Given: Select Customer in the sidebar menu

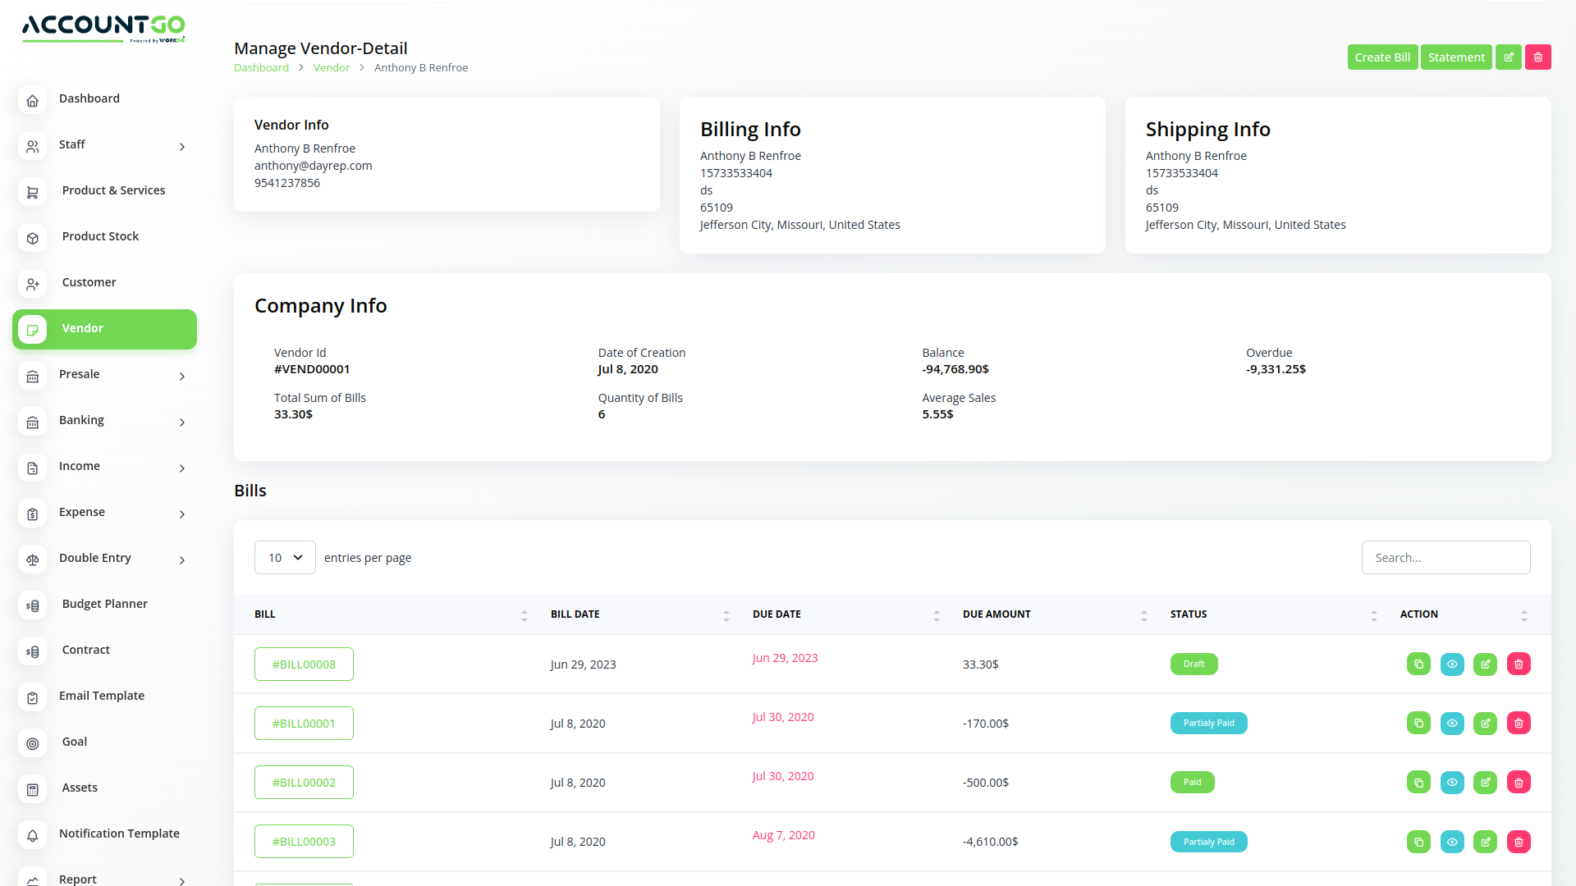Looking at the screenshot, I should point(89,282).
